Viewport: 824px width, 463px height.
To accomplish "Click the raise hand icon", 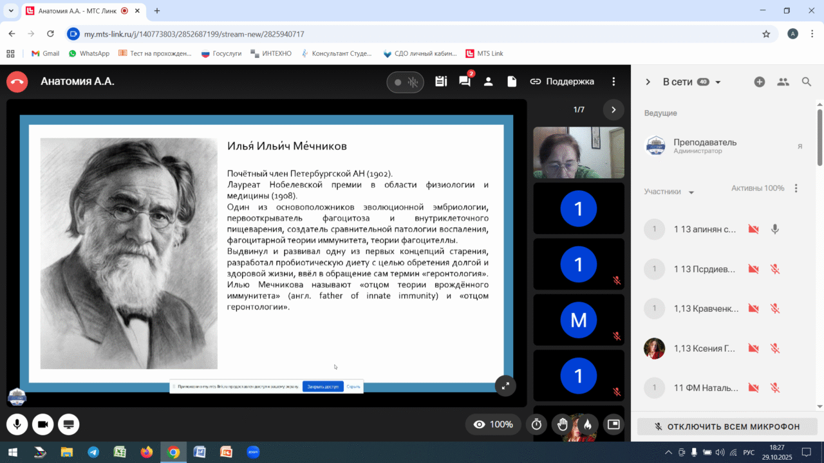I will [x=562, y=424].
